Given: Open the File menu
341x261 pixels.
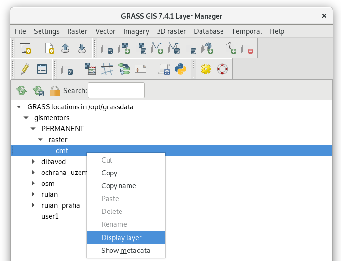Looking at the screenshot, I should click(20, 31).
